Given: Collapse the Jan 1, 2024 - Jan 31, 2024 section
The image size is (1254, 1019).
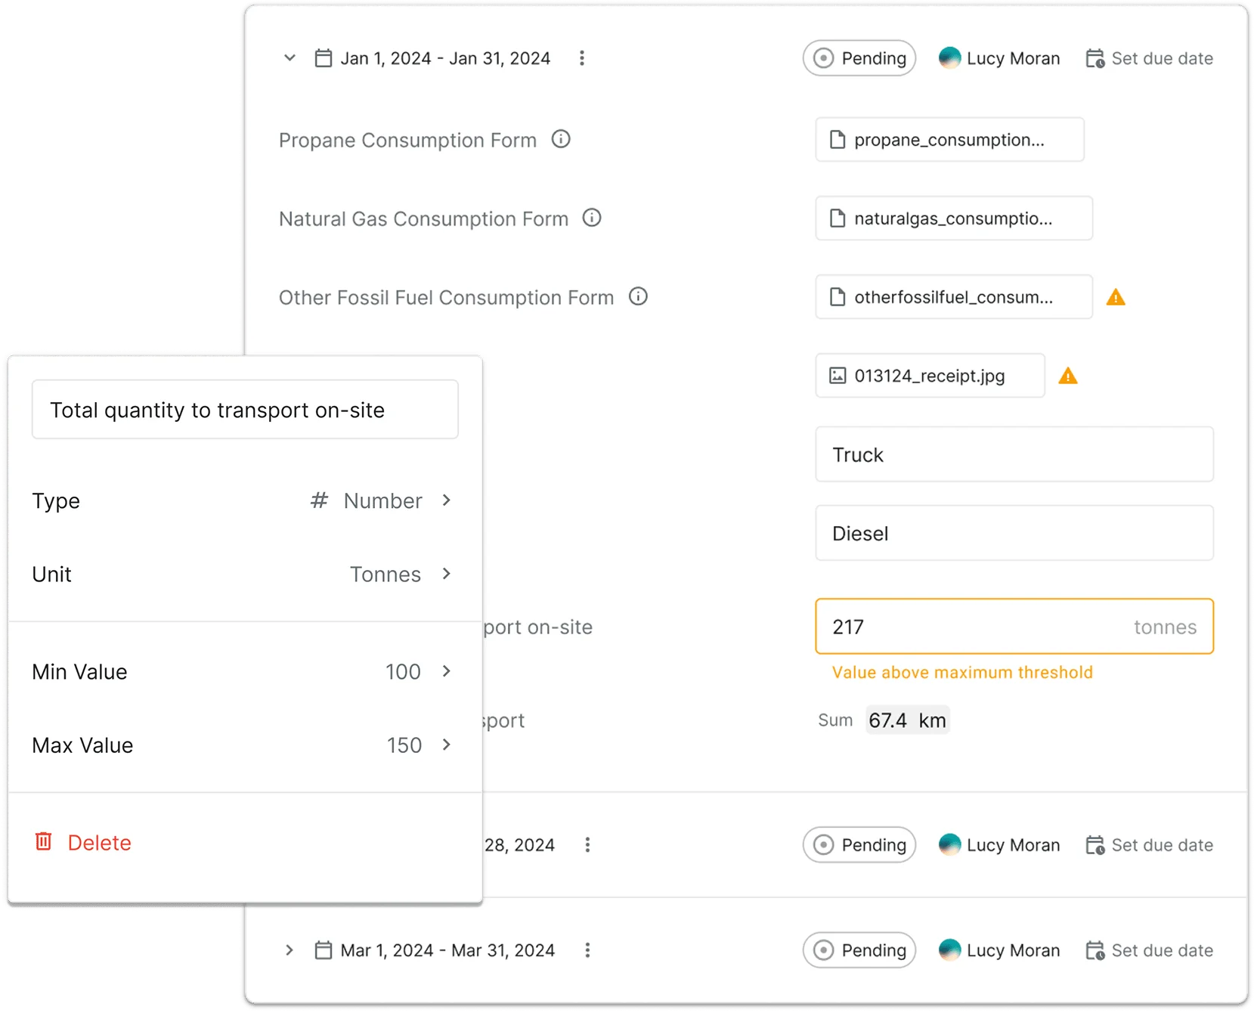Looking at the screenshot, I should [x=290, y=58].
